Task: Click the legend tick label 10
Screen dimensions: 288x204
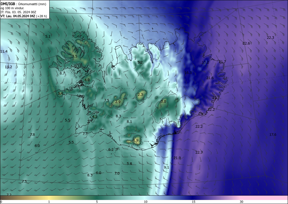Action: pyautogui.click(x=145, y=202)
